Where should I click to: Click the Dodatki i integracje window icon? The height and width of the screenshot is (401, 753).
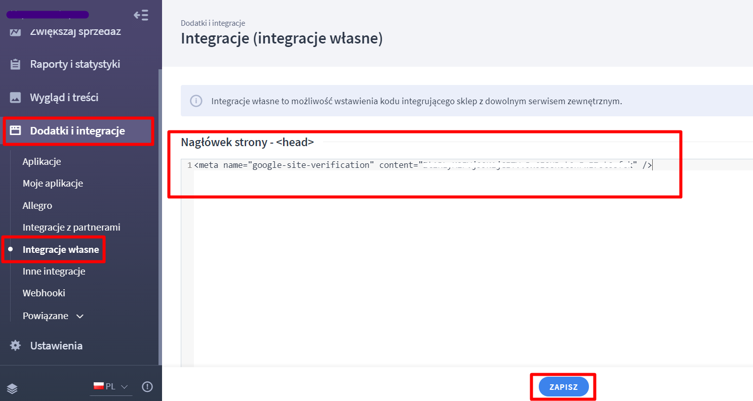16,131
